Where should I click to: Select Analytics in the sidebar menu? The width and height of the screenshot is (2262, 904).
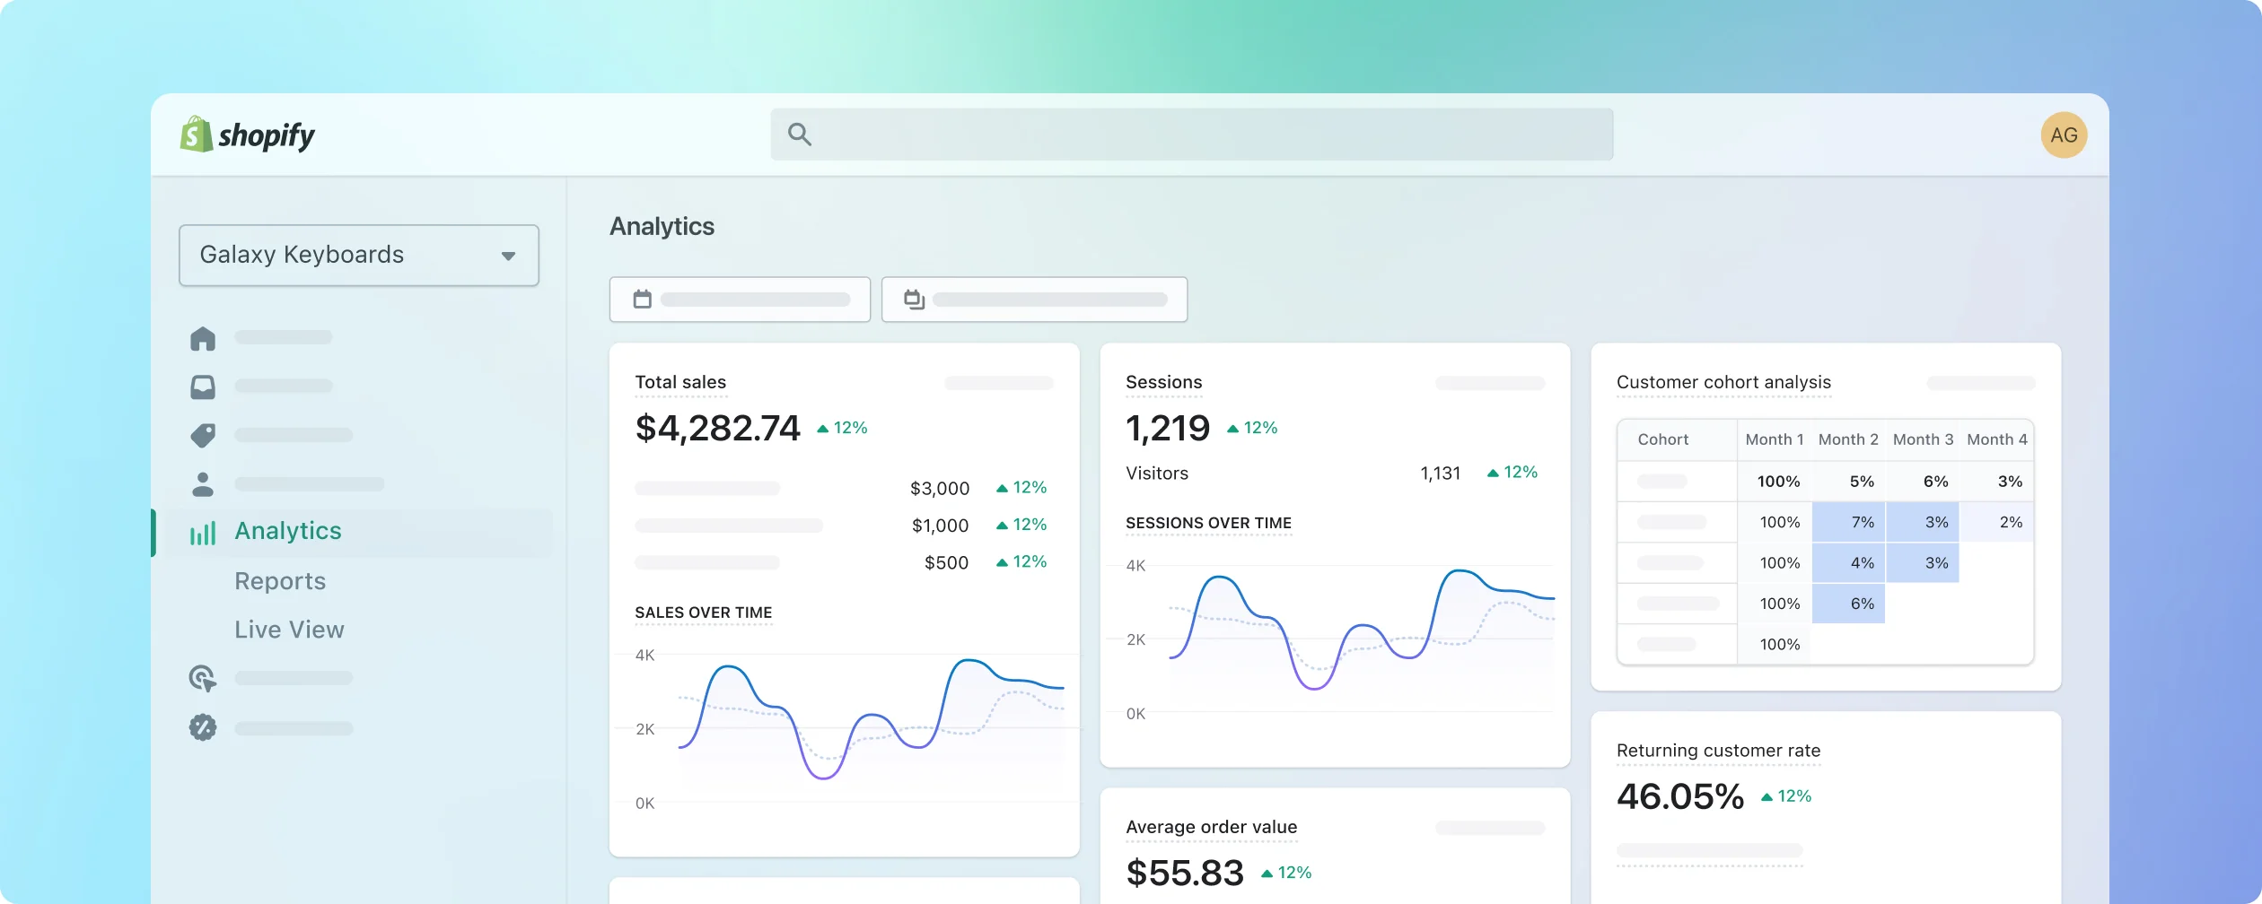(287, 530)
